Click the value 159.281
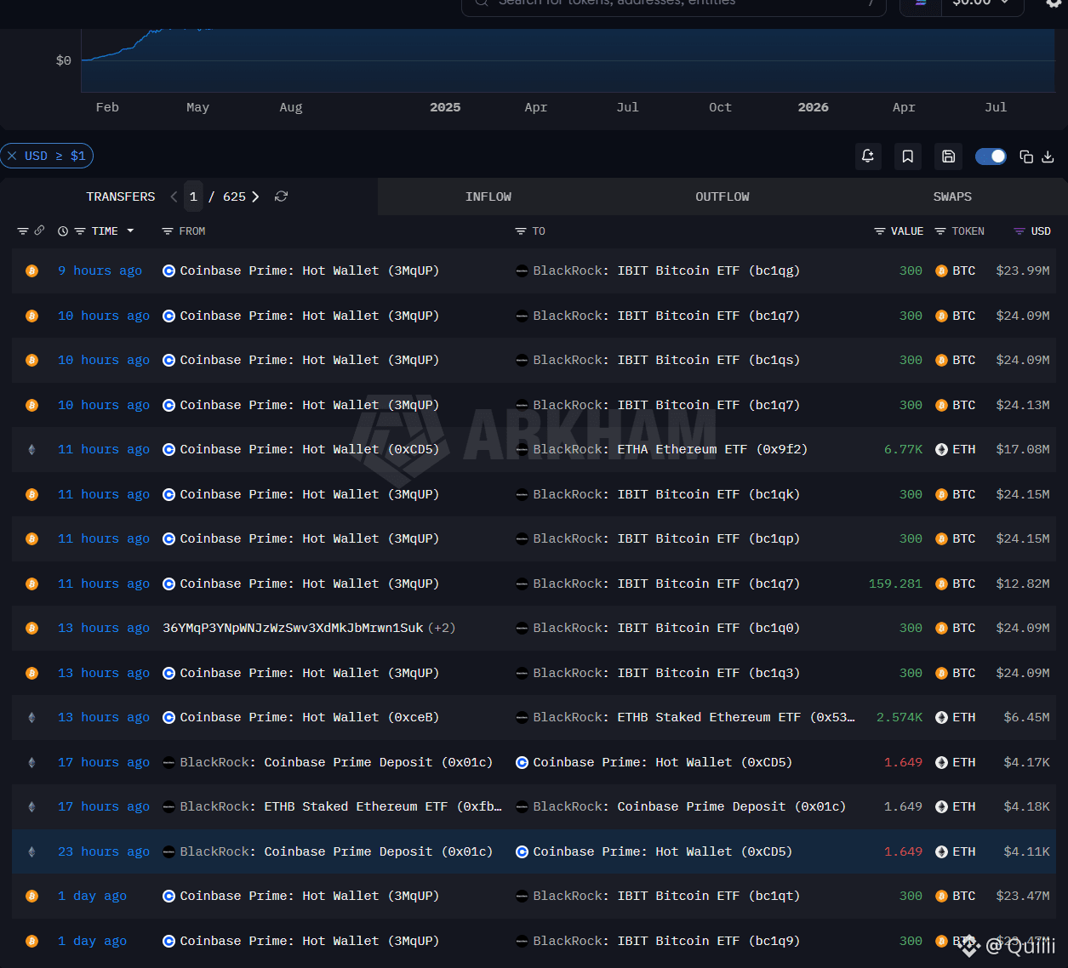This screenshot has width=1068, height=968. tap(895, 584)
